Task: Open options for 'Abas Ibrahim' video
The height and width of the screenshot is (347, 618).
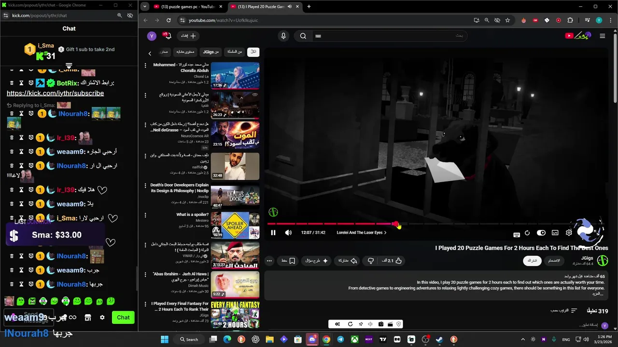Action: pyautogui.click(x=145, y=275)
